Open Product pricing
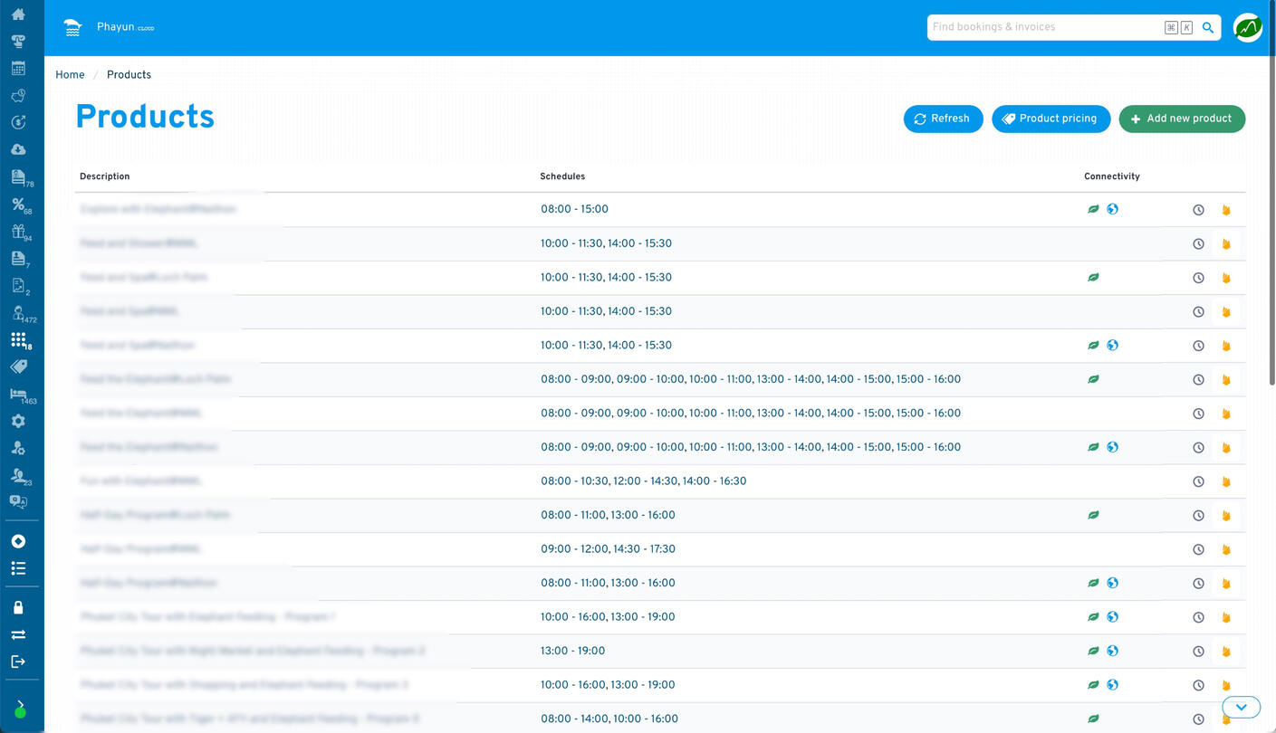1276x733 pixels. (x=1051, y=119)
